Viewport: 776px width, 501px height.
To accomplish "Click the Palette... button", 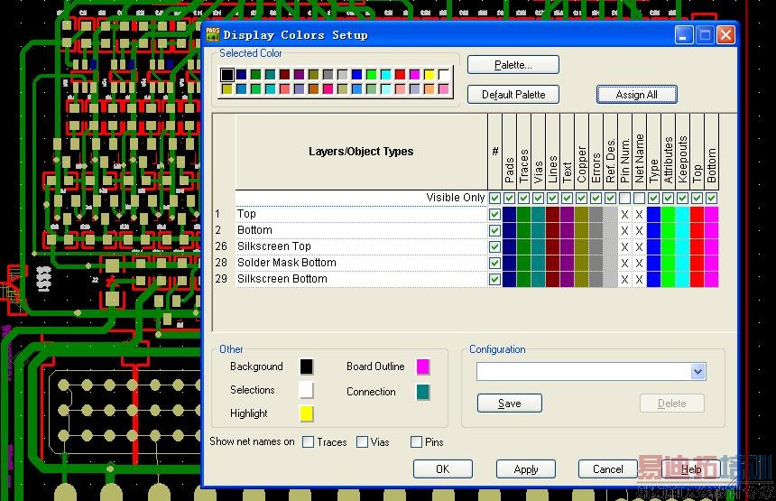I will [x=513, y=65].
